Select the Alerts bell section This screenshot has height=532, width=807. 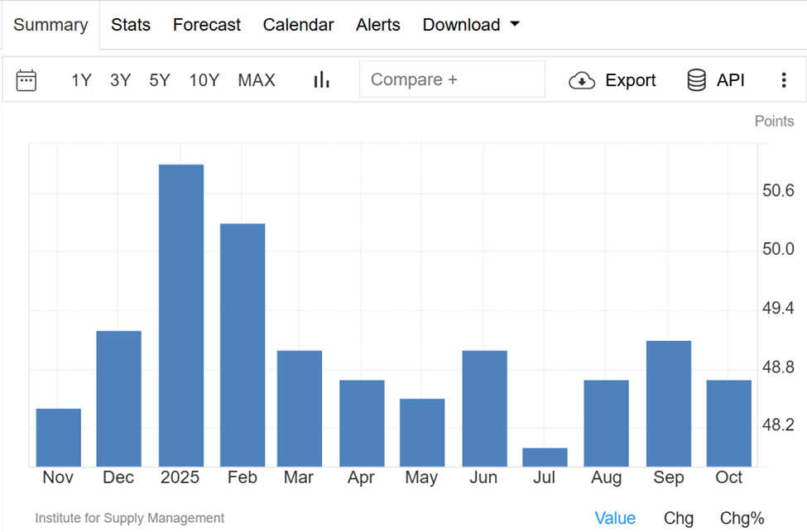[x=377, y=25]
